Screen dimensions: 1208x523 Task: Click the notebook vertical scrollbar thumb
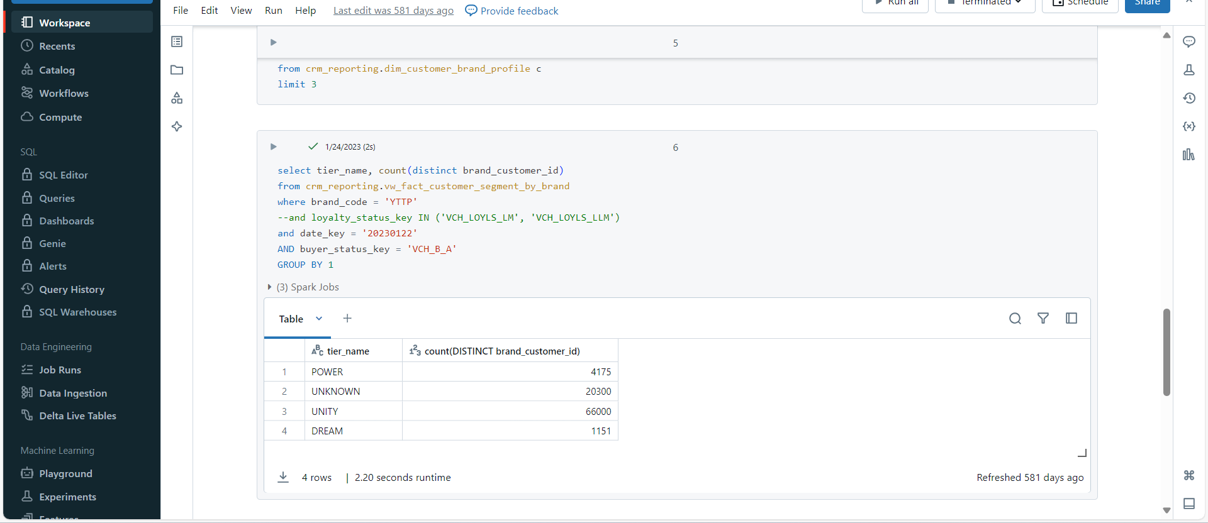[1166, 352]
